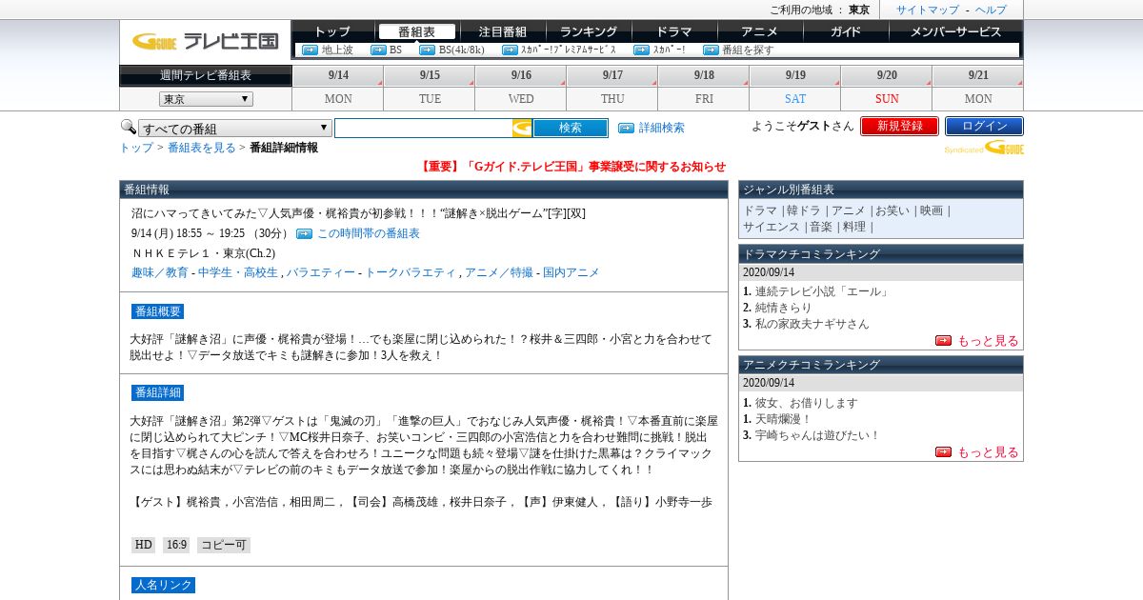
Task: Open 純情きらり ranking entry
Action: click(784, 308)
